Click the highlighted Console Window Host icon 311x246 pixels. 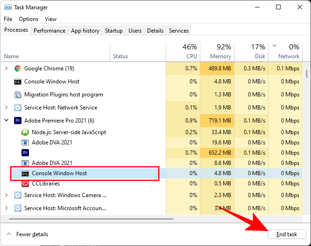point(25,173)
